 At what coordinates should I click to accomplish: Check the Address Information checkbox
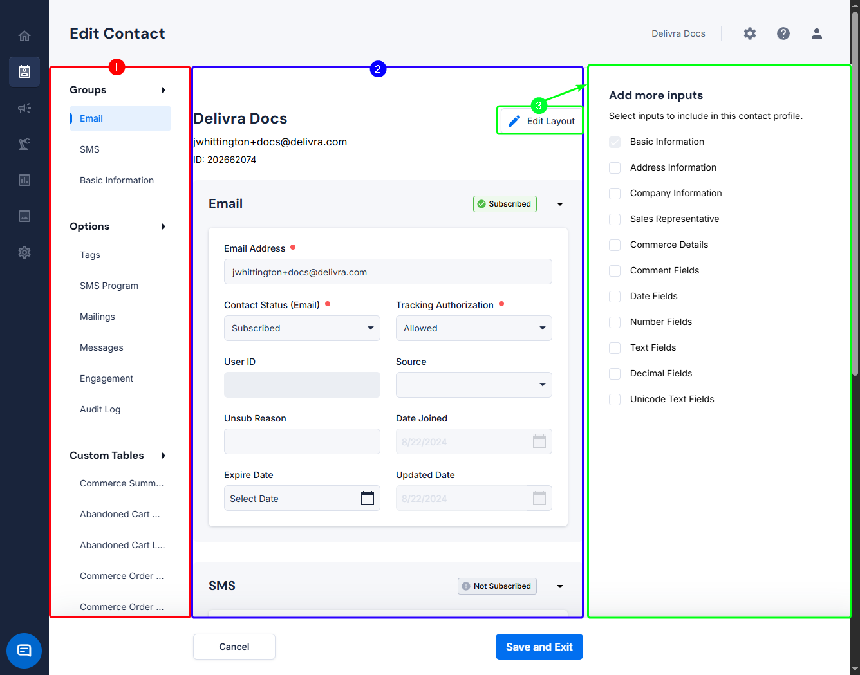click(615, 168)
